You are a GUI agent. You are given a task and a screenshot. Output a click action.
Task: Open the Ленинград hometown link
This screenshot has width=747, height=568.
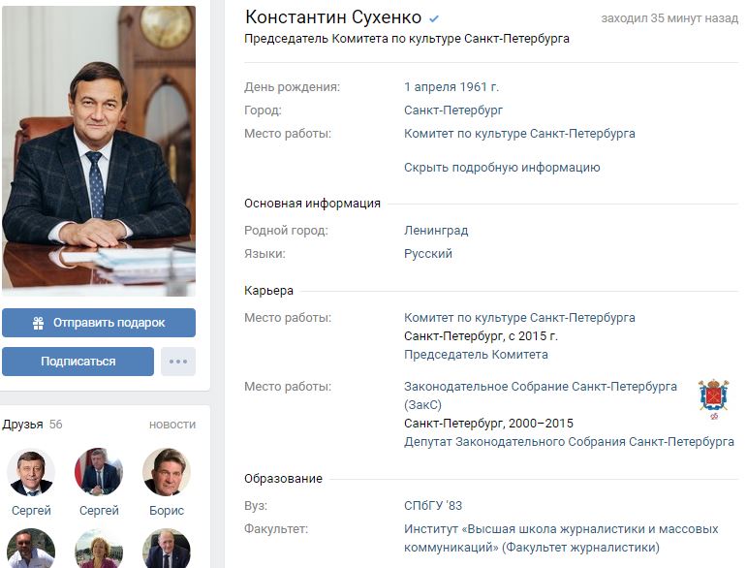click(x=436, y=231)
